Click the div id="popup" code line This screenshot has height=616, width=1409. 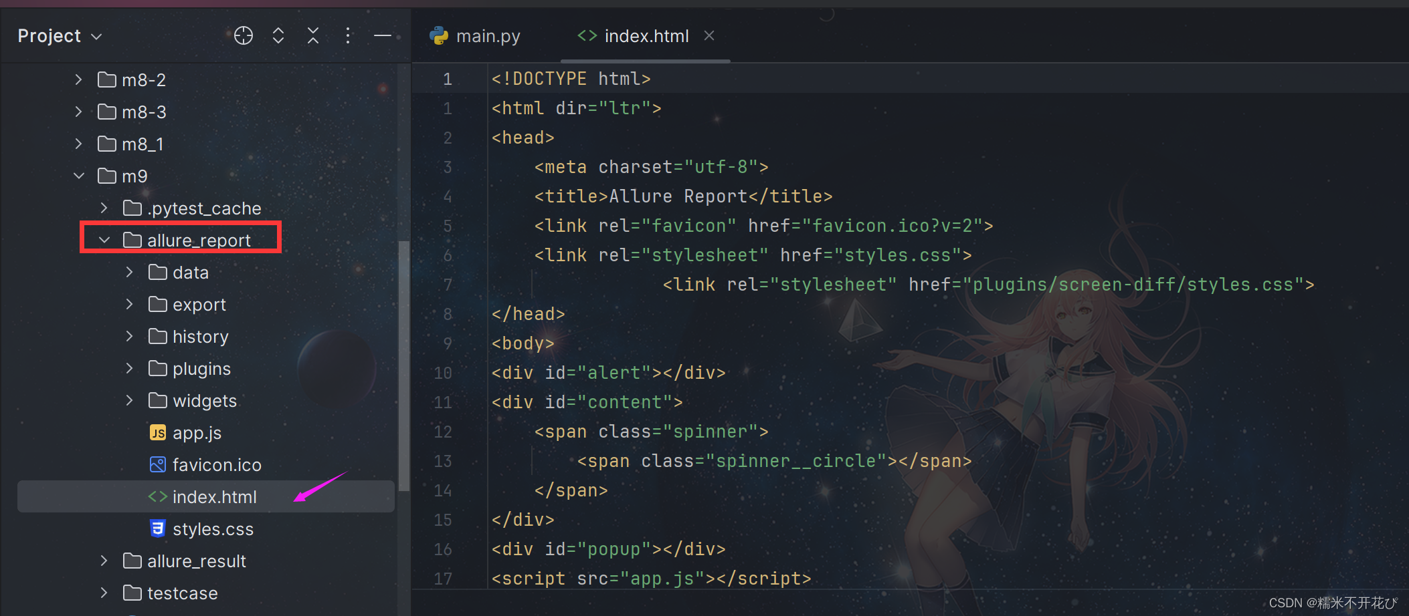click(608, 549)
